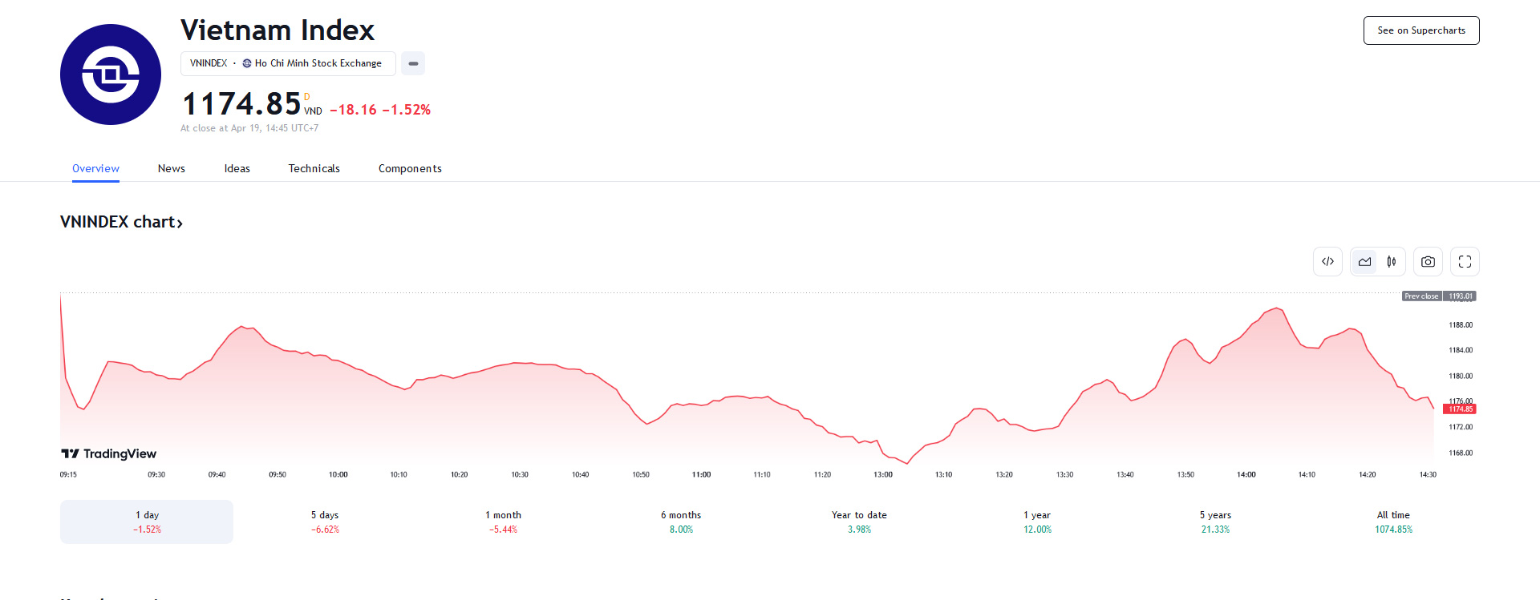1540x600 pixels.
Task: Switch chart to candlestick style
Action: pyautogui.click(x=1392, y=262)
